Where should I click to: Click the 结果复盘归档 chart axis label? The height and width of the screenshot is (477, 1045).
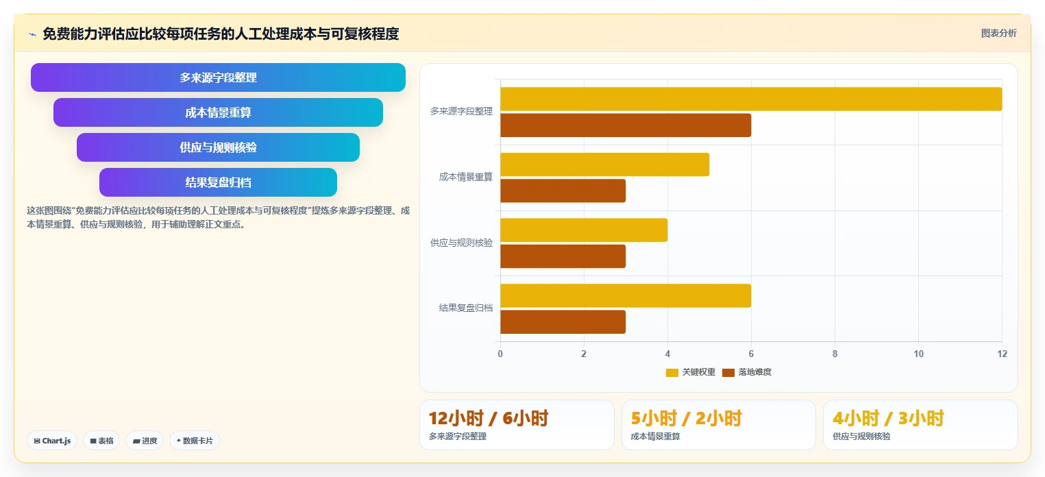466,308
